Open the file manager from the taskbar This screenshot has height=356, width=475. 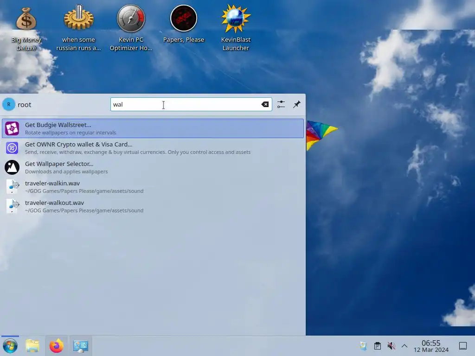pyautogui.click(x=32, y=346)
